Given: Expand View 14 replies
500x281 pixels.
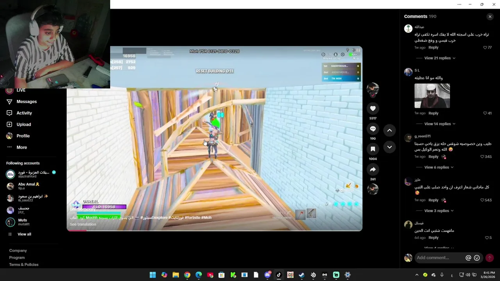Looking at the screenshot, I should (x=439, y=124).
